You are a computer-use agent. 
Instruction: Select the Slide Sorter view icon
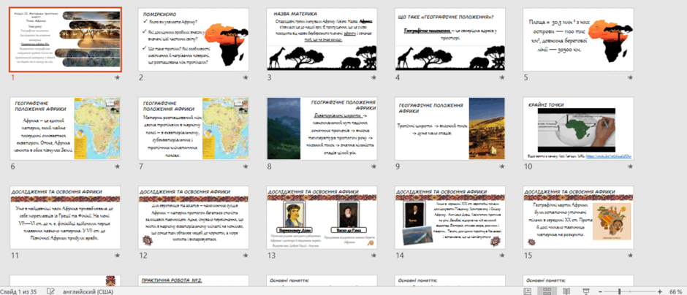click(x=547, y=291)
